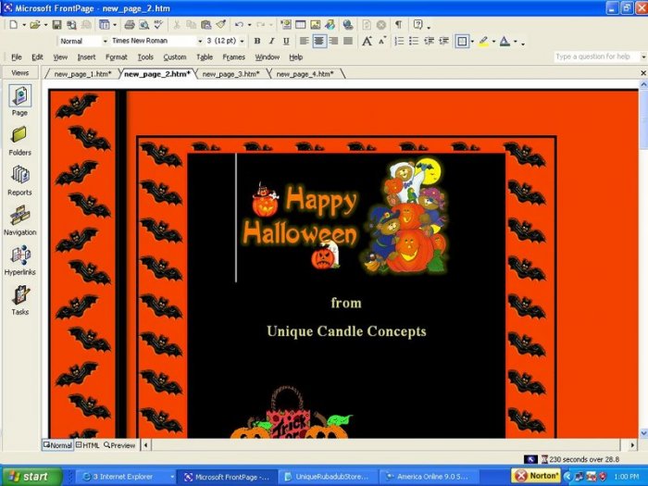Image resolution: width=648 pixels, height=486 pixels.
Task: Decrease font size with small A
Action: coord(381,41)
